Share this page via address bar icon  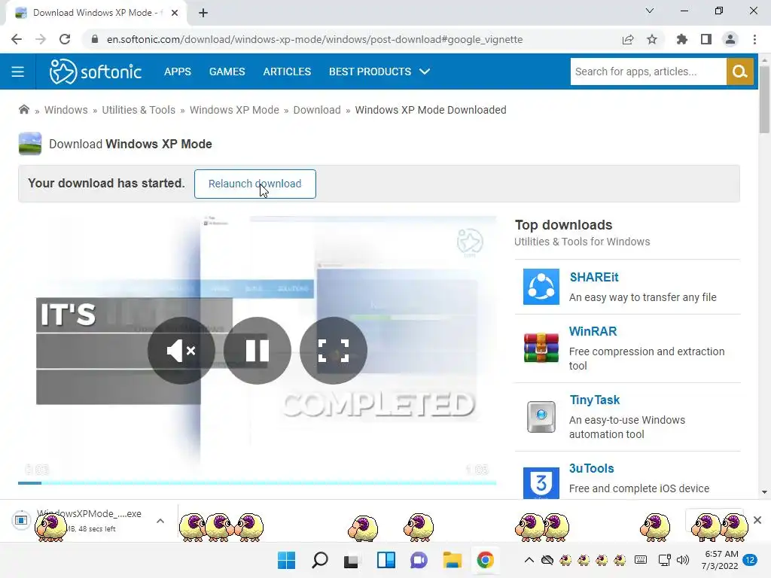pos(628,39)
